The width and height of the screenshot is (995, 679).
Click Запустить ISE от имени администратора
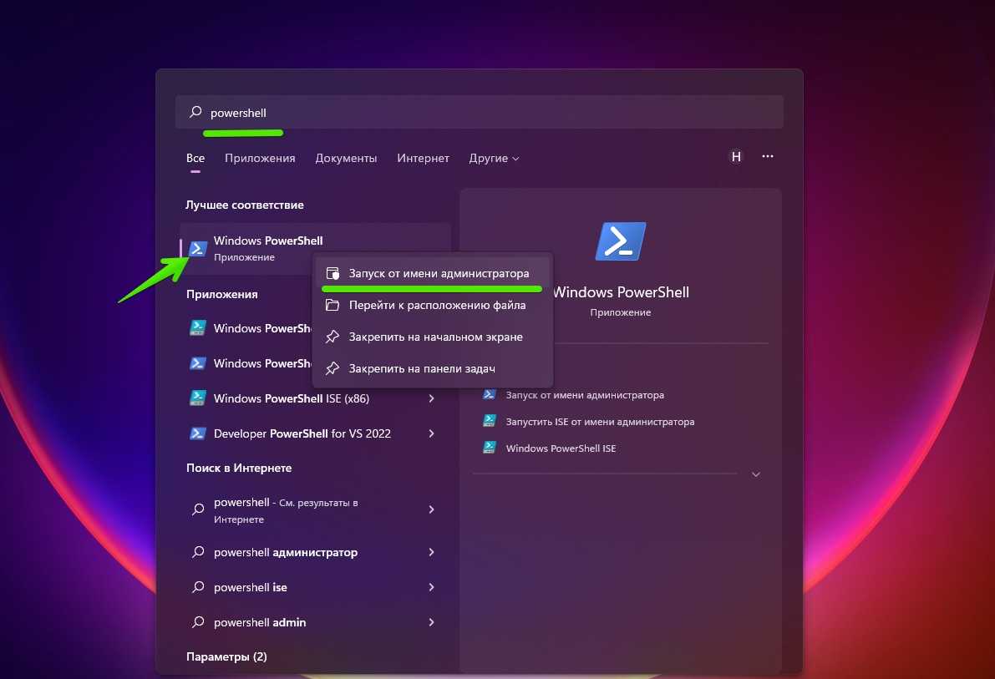coord(600,422)
